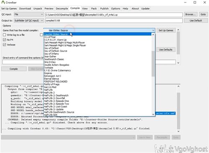Click the compile log scroll-up arrow
The image size is (209, 153).
pyautogui.click(x=178, y=87)
